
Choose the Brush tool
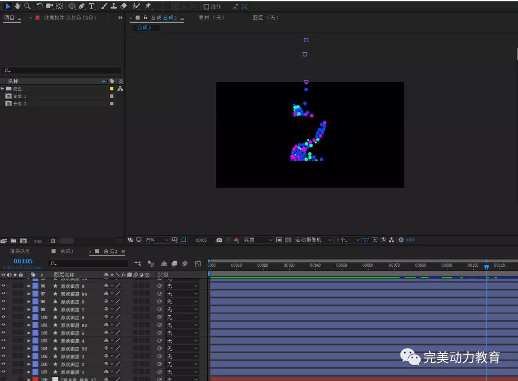[x=104, y=6]
